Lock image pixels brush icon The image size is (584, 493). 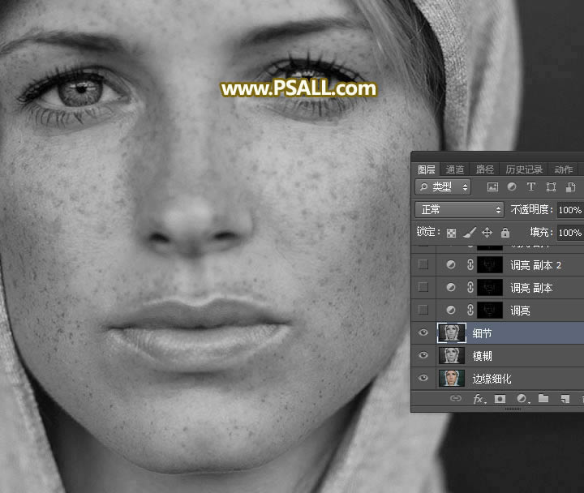pyautogui.click(x=469, y=233)
